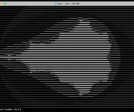
Task: Click the window title 'tmp — -zsh — 147×48'
Action: click(68, 4)
